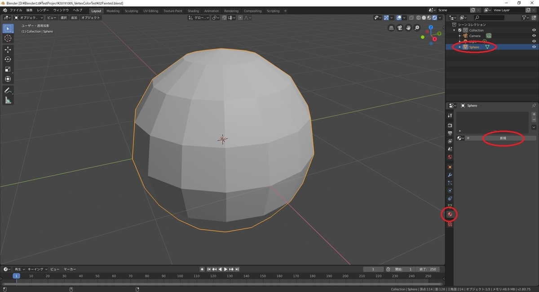The width and height of the screenshot is (539, 292).
Task: Open the レンダー menu
Action: (43, 10)
